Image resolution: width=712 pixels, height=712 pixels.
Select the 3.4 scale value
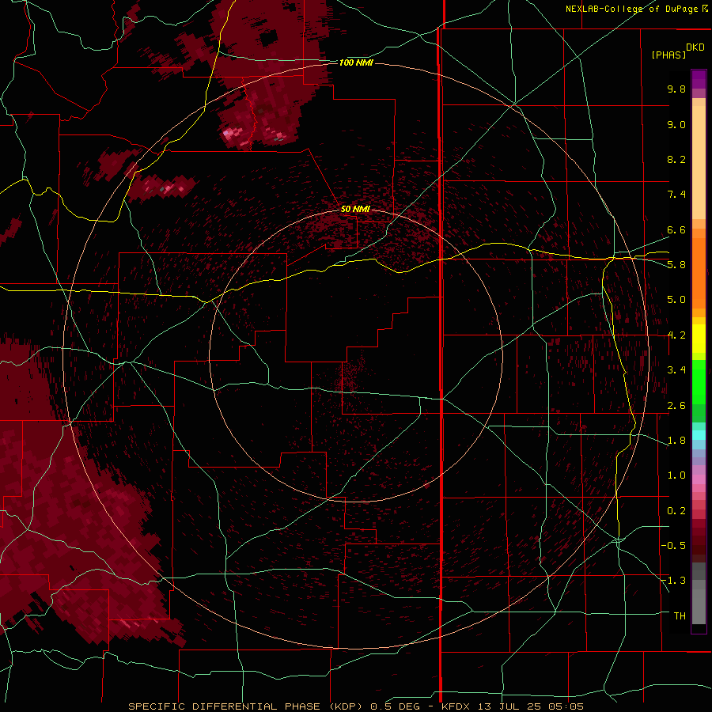click(x=676, y=370)
